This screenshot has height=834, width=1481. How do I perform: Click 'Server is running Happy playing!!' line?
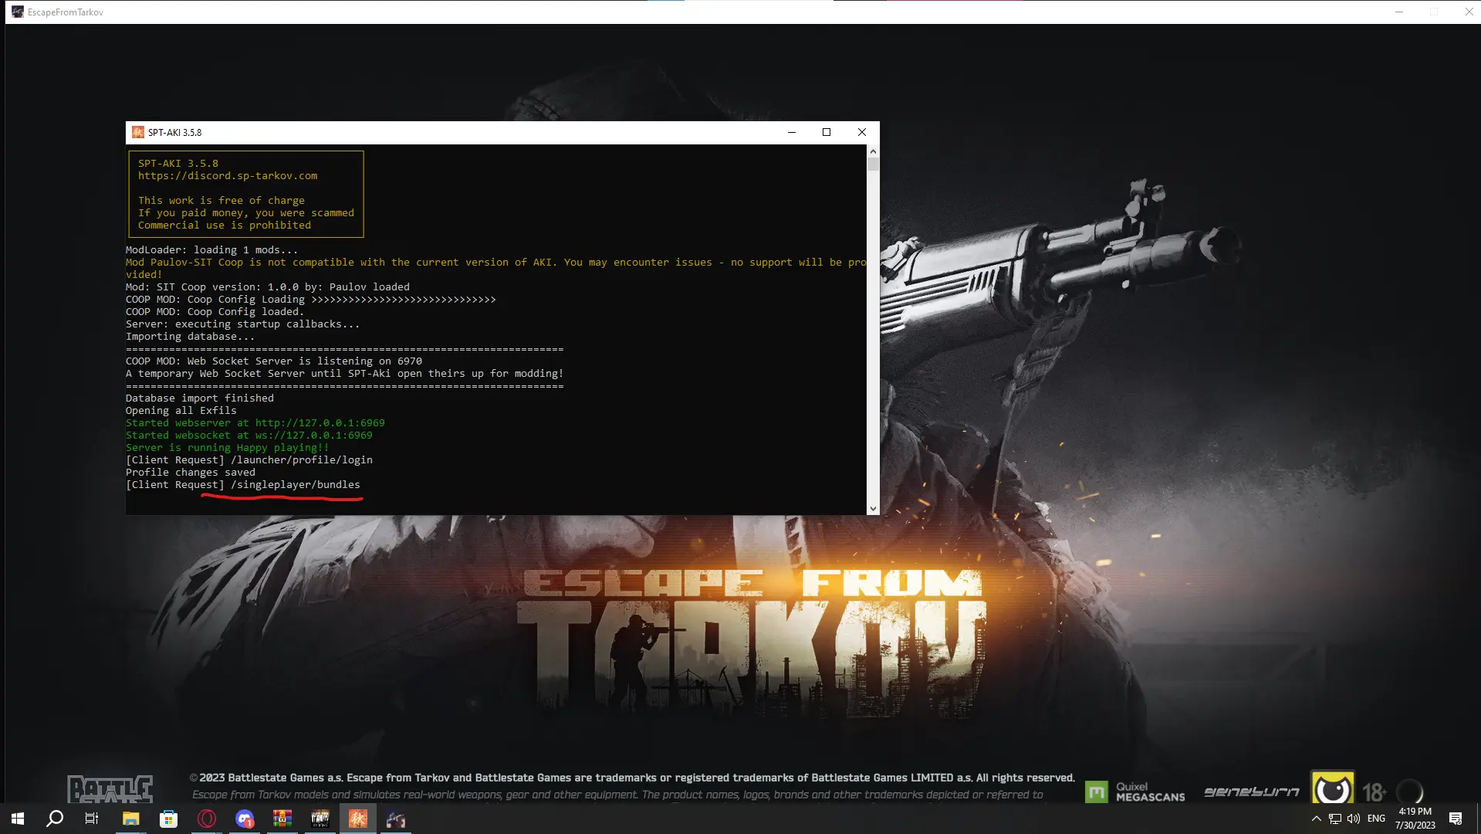[227, 448]
